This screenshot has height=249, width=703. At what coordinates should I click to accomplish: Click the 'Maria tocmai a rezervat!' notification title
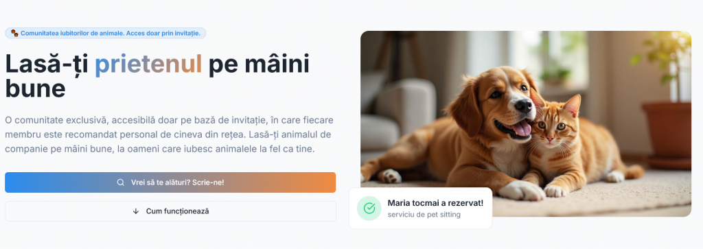(435, 203)
